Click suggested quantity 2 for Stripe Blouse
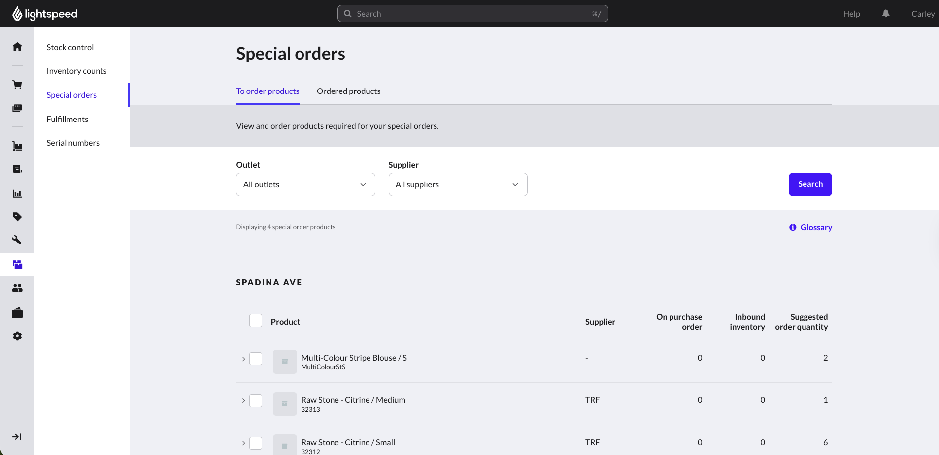 coord(825,358)
